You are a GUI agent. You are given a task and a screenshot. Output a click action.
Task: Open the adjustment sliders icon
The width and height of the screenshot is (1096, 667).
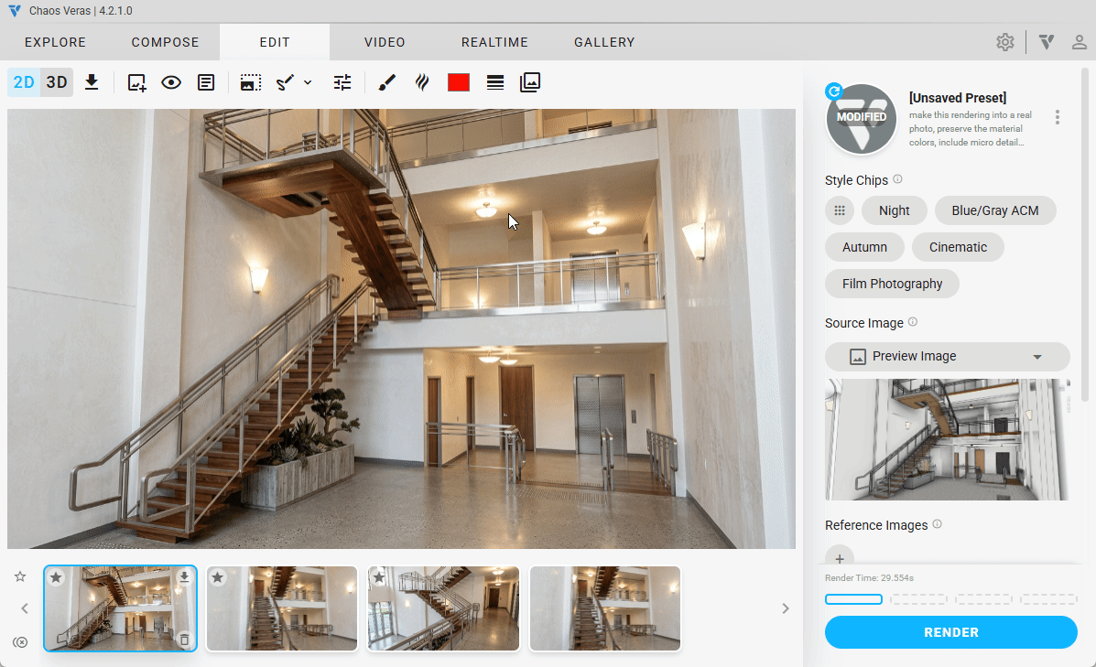pos(342,82)
